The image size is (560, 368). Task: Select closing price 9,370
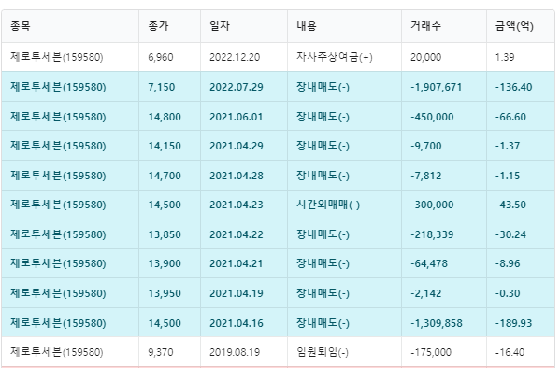click(161, 353)
